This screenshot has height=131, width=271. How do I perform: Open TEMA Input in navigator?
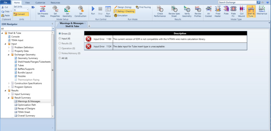[17, 40]
